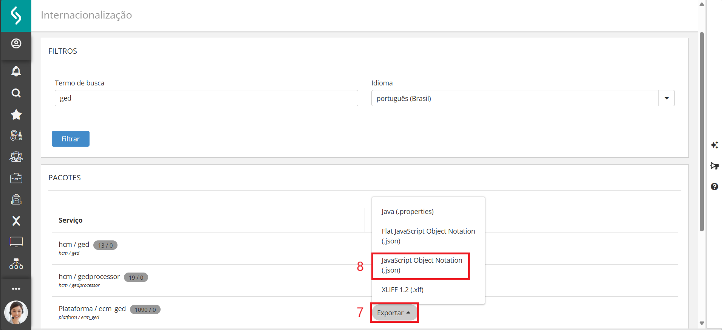Click the vertical scrollbar thumb

coord(702,132)
